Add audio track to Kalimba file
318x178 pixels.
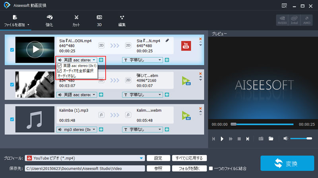(x=101, y=130)
